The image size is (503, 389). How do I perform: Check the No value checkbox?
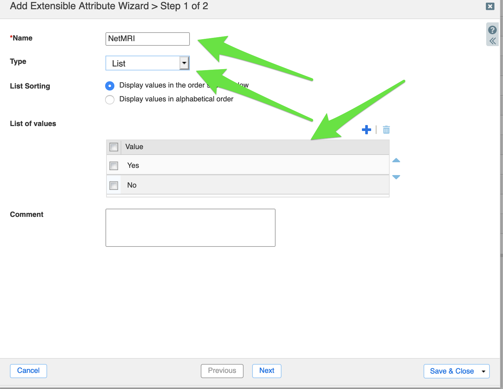(114, 185)
